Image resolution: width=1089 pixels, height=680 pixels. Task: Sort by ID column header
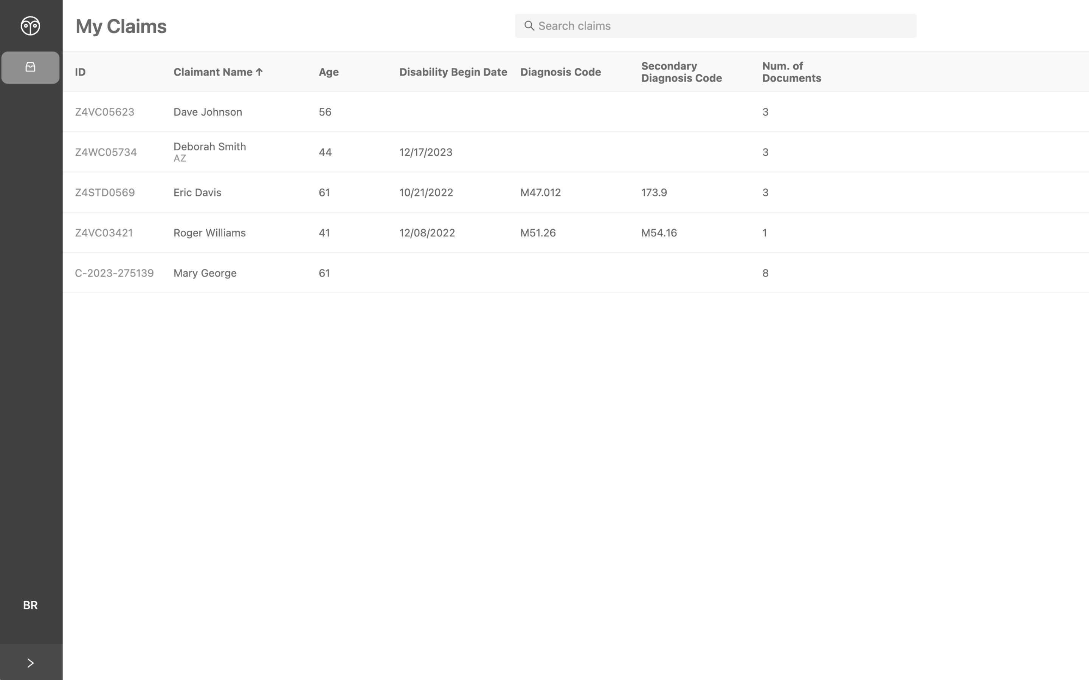[x=80, y=72]
